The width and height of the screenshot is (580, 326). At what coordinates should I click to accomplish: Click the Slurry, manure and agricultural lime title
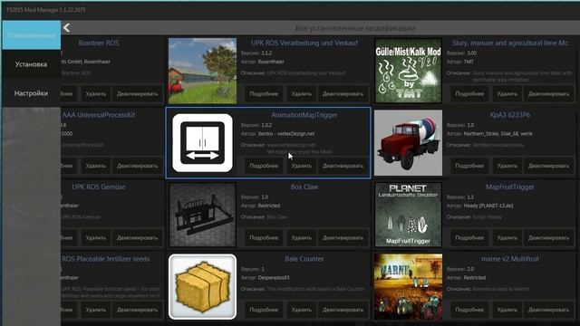point(510,43)
